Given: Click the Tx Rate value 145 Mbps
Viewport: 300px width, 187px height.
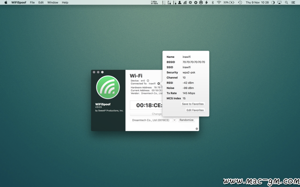Looking at the screenshot, I should click(189, 93).
